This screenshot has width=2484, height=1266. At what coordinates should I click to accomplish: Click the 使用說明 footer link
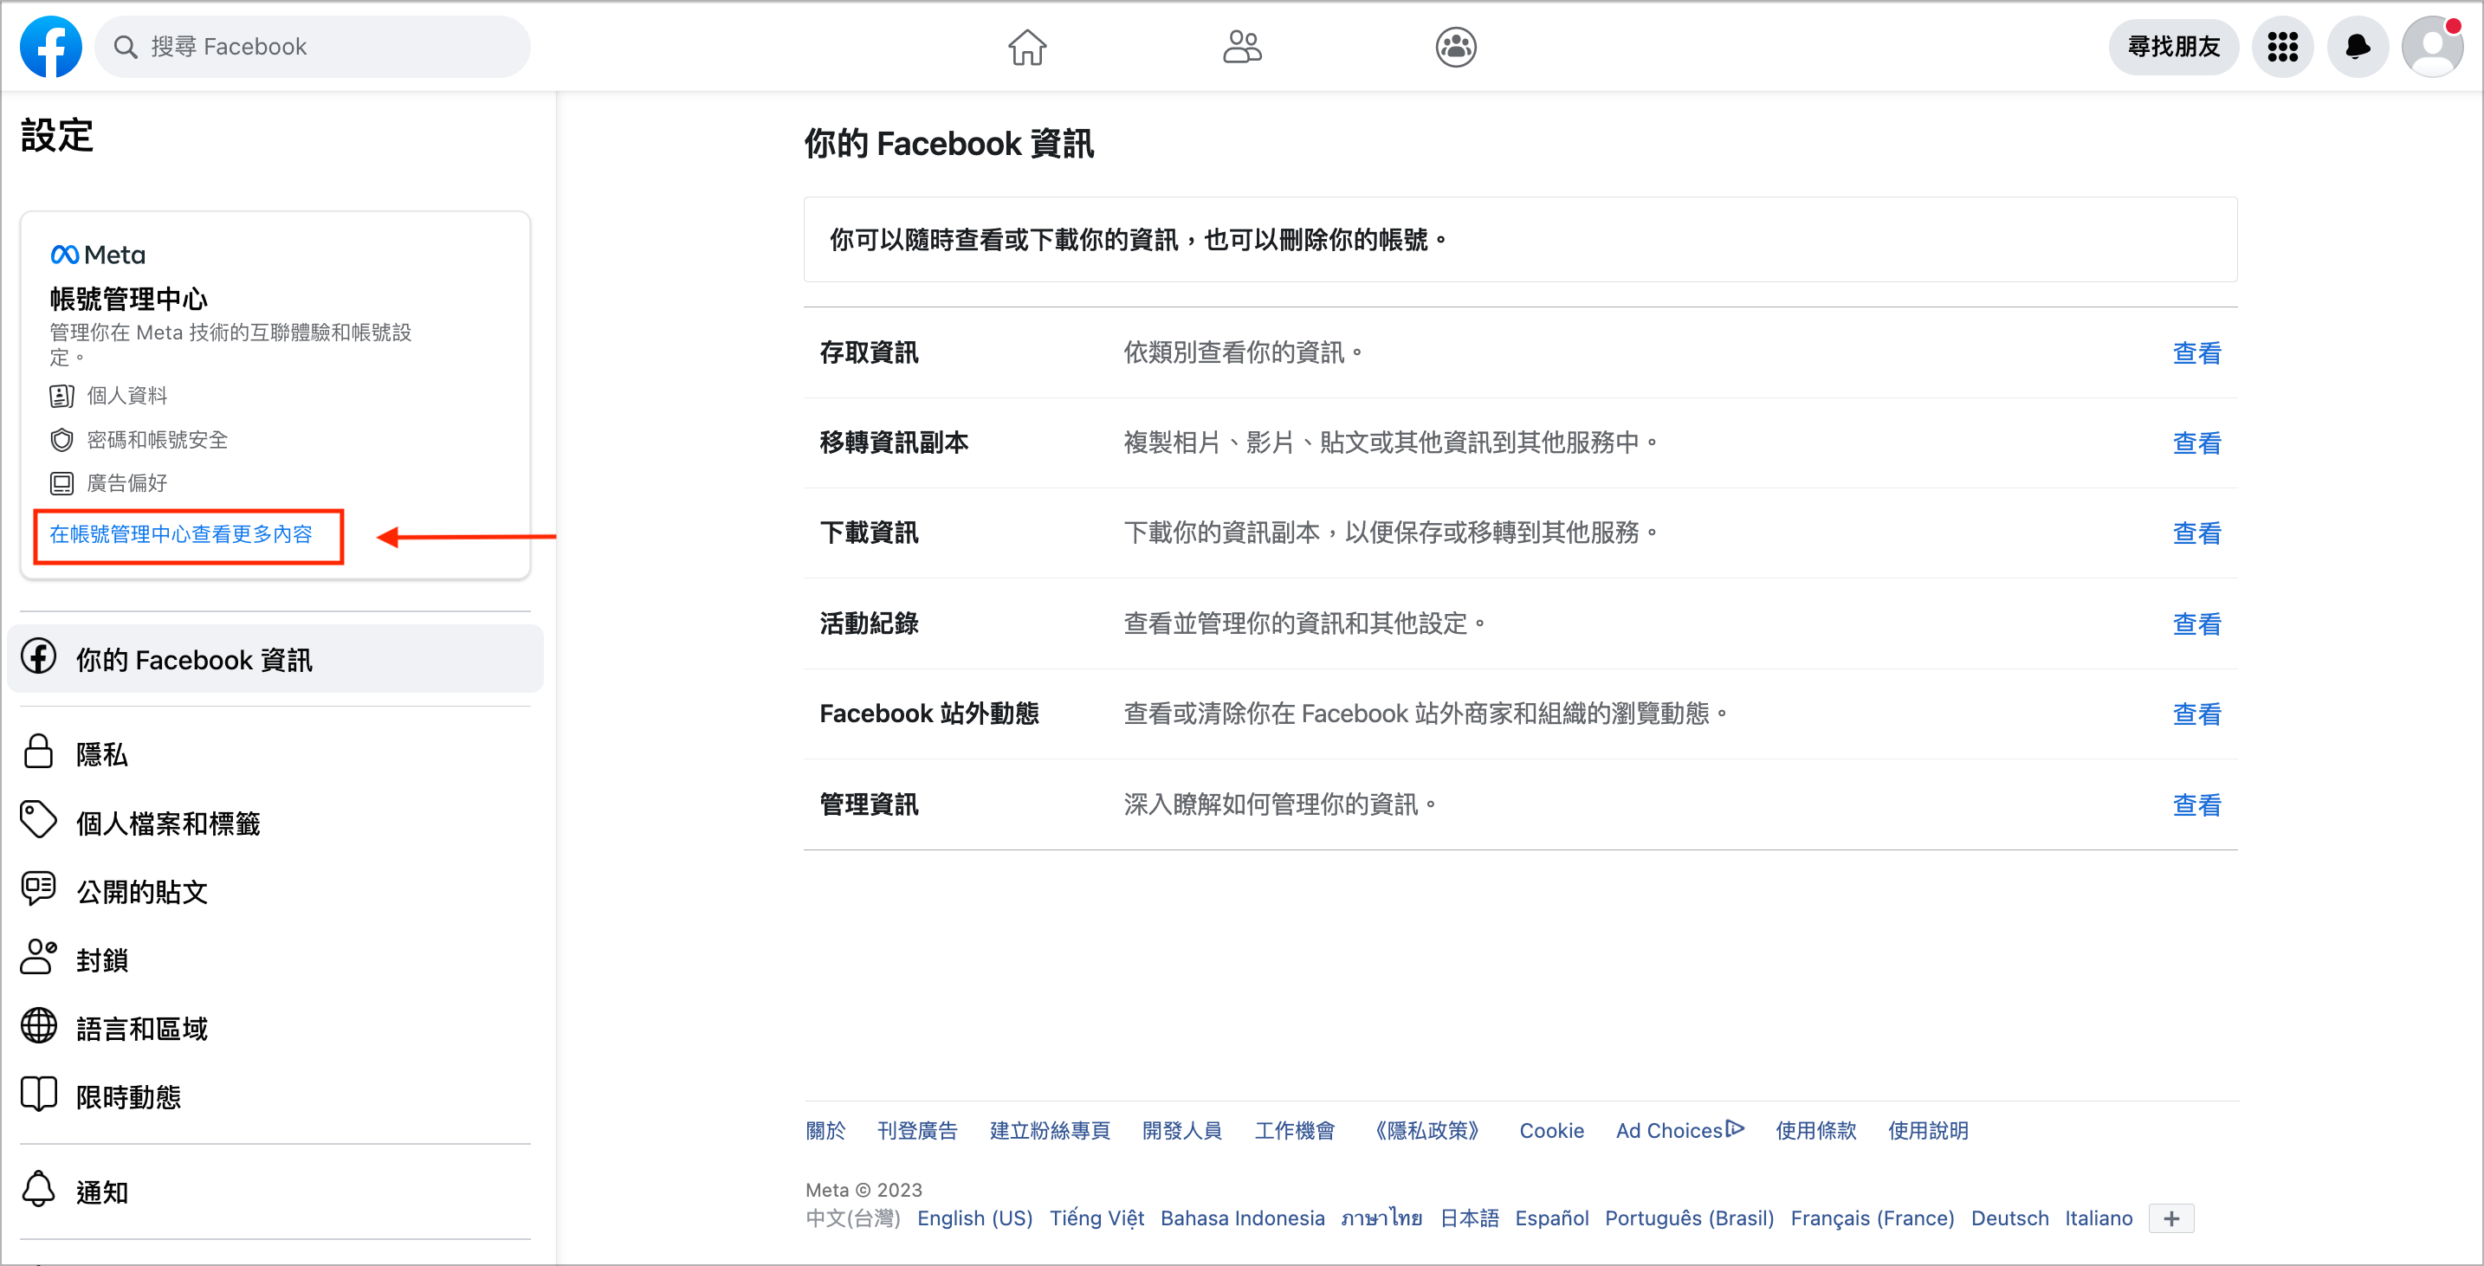pyautogui.click(x=1928, y=1130)
